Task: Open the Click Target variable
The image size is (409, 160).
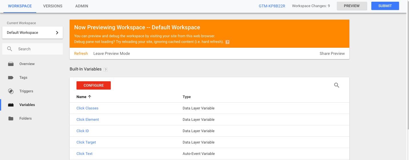Action: coord(86,142)
